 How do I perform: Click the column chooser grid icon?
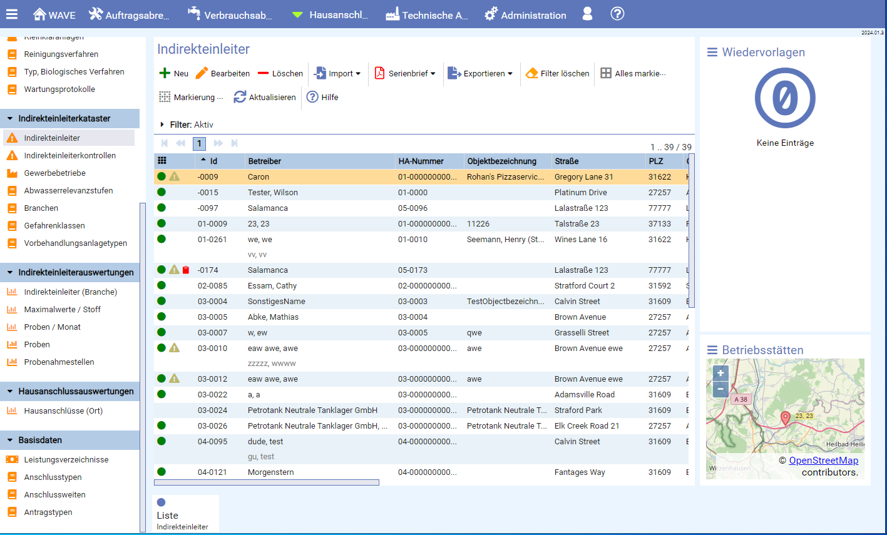162,161
